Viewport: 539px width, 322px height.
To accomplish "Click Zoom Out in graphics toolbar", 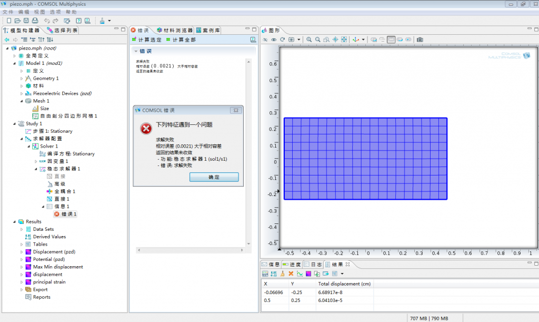I will click(317, 40).
